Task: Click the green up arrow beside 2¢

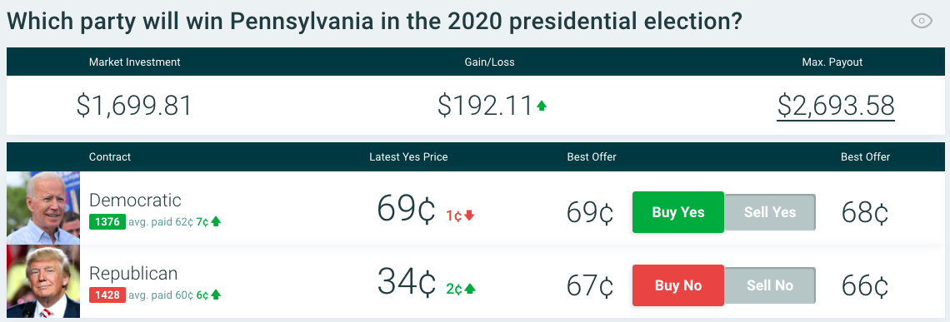Action: pos(469,289)
